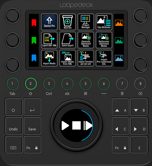Click the Enter arrow square button
Viewport: 152px width, 166px height.
(32, 107)
